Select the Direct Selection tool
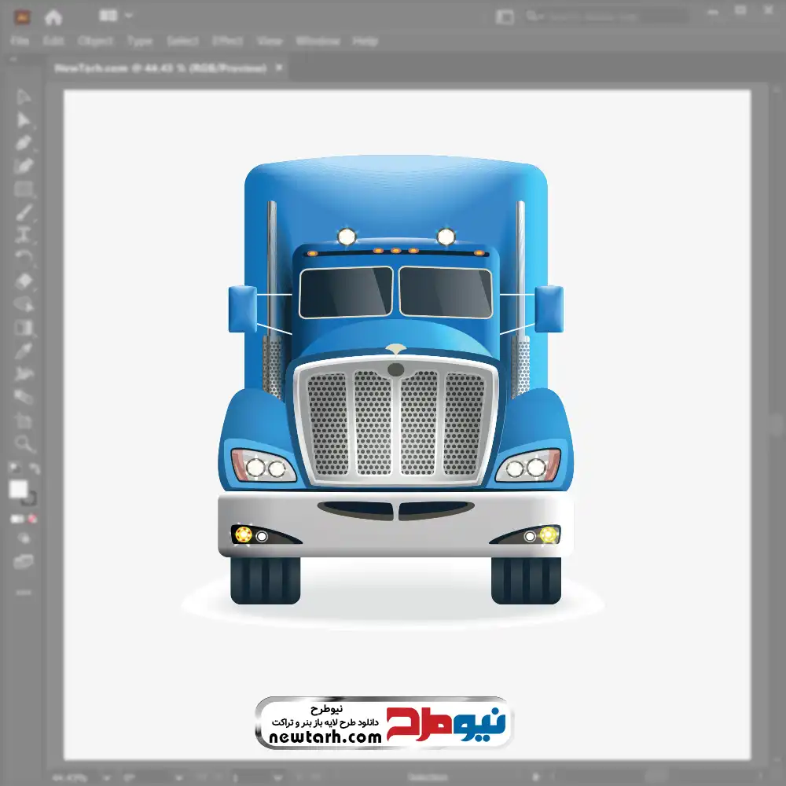The height and width of the screenshot is (786, 786). point(24,120)
